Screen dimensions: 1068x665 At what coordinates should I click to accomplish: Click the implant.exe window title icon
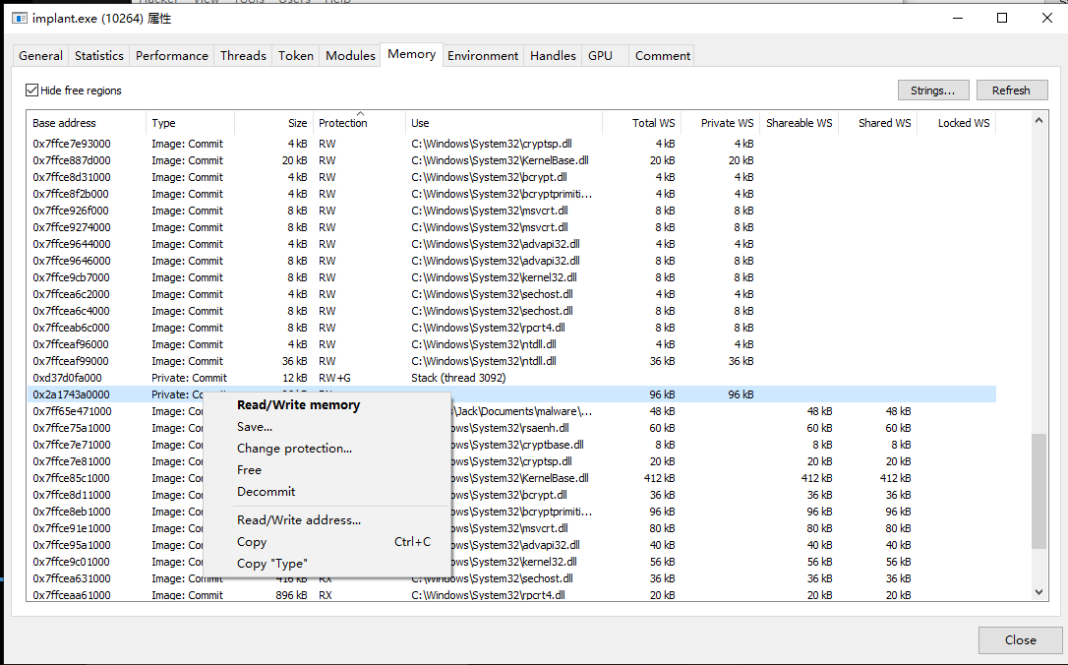point(19,19)
